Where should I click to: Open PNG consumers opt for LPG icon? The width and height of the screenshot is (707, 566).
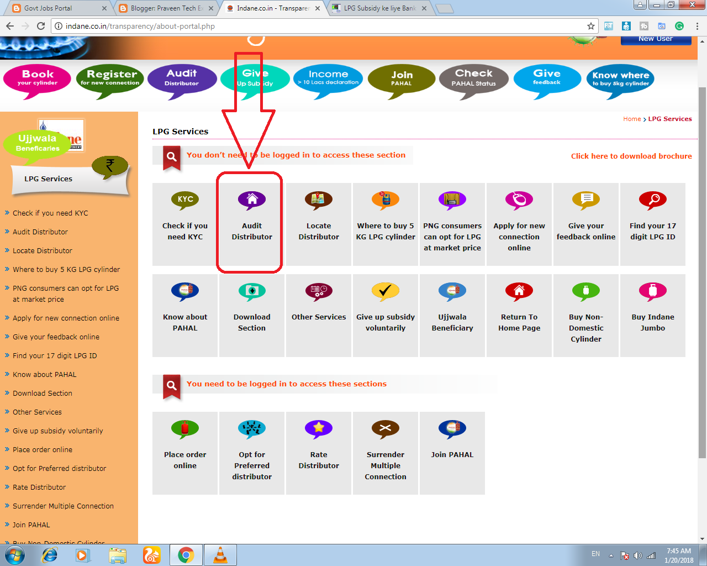452,200
